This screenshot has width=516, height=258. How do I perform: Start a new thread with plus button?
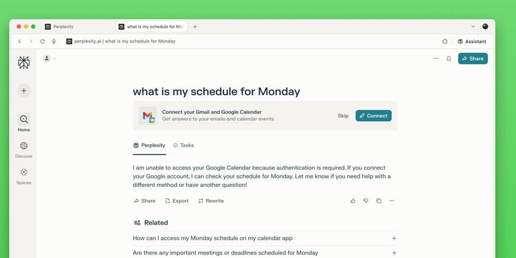[x=24, y=90]
